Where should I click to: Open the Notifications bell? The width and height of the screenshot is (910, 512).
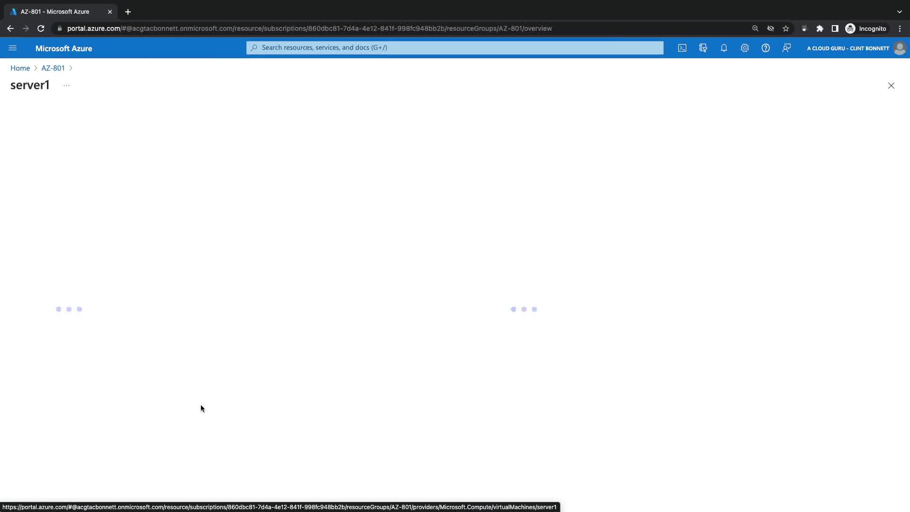(x=724, y=48)
